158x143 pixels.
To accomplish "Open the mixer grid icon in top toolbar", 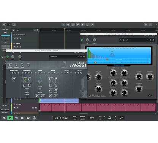I will point(63,25).
